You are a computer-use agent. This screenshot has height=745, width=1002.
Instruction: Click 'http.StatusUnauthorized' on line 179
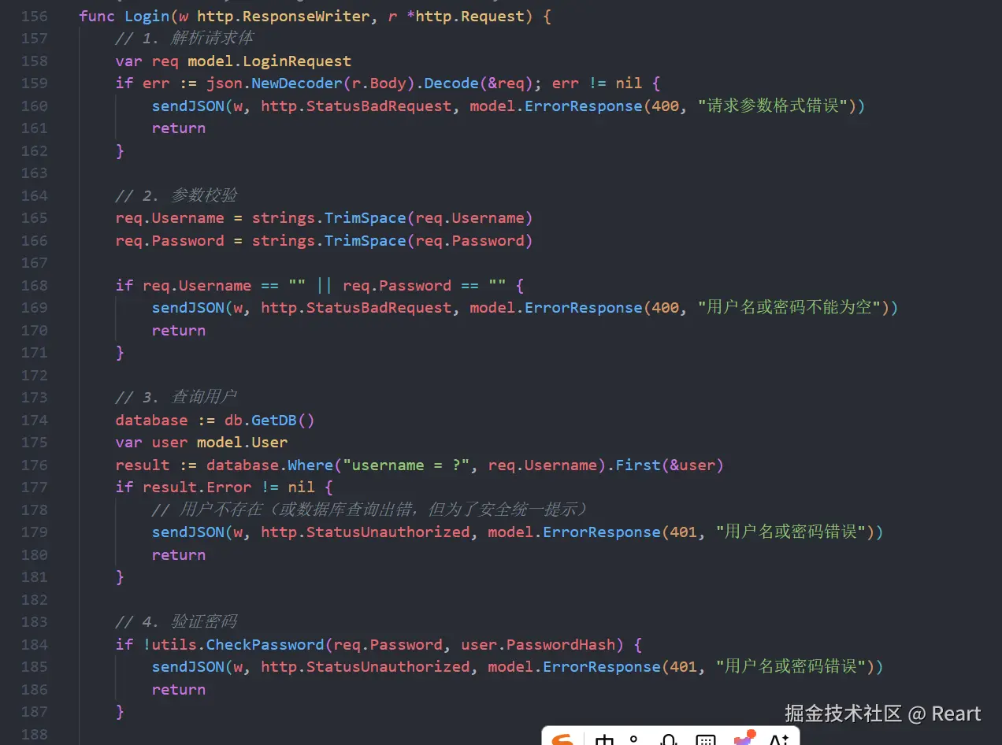coord(366,532)
